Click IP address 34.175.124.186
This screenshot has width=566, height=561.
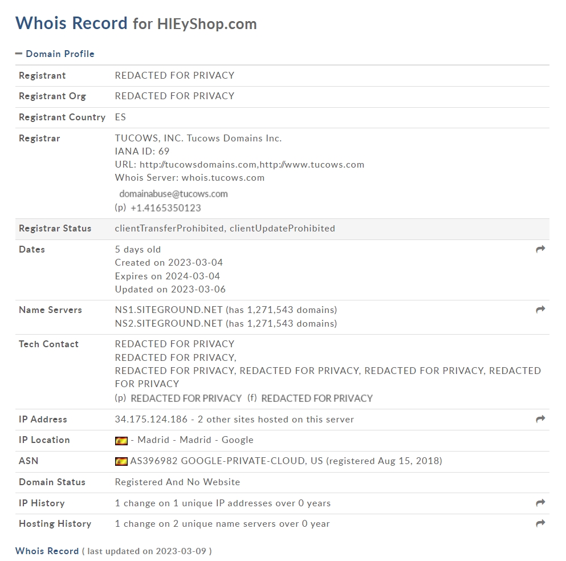(x=151, y=419)
